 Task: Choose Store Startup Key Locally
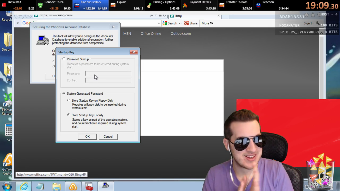click(69, 115)
